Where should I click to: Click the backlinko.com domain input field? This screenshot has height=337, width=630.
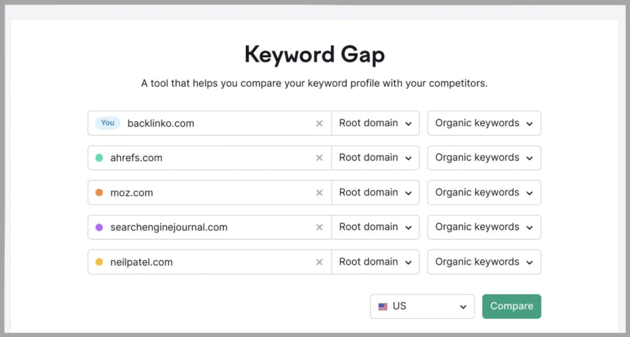tap(217, 123)
